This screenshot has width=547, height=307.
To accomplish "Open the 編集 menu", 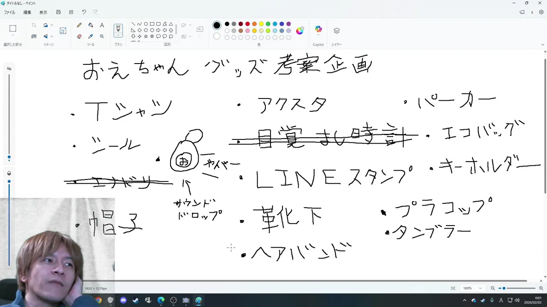I will tap(27, 12).
